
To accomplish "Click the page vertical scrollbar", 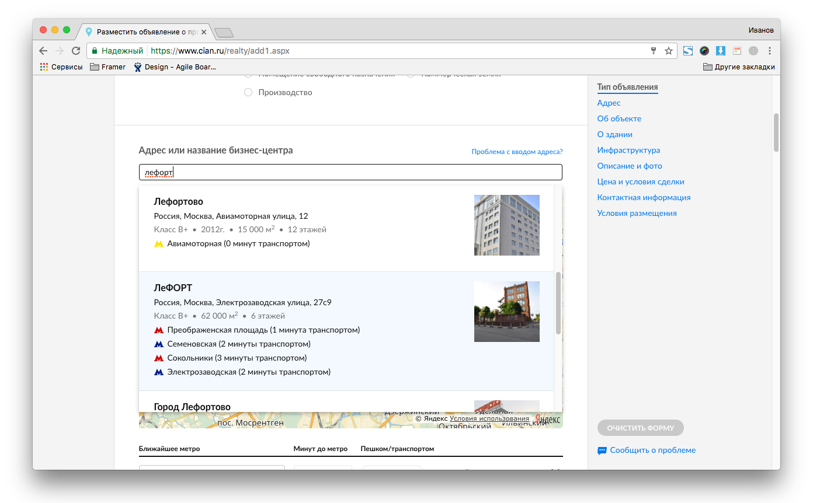I will 776,132.
